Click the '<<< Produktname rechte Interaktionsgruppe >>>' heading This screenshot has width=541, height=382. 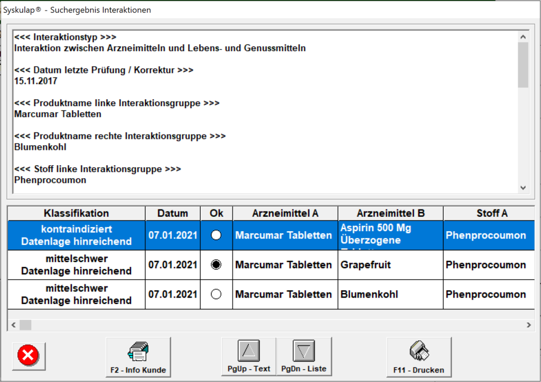(x=120, y=137)
